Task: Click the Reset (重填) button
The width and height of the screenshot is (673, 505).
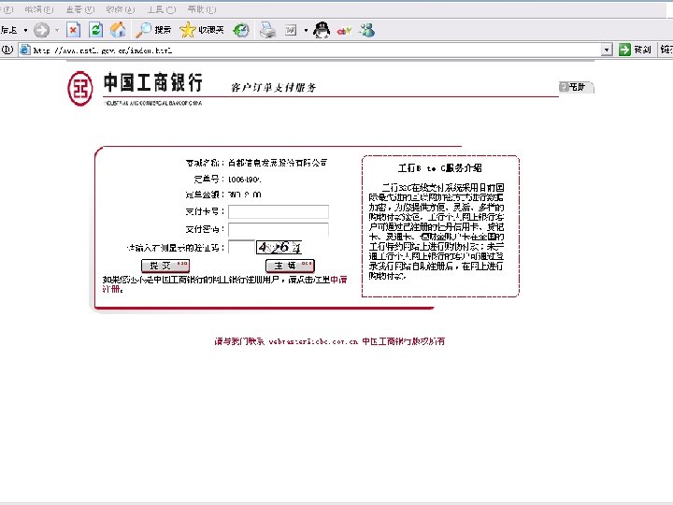Action: (x=290, y=266)
